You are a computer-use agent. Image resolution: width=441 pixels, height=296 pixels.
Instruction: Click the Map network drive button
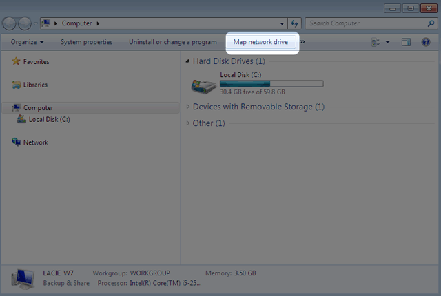tap(260, 42)
